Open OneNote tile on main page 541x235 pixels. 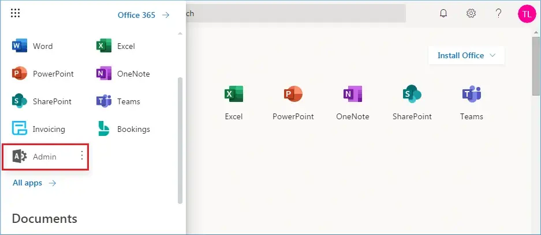353,103
